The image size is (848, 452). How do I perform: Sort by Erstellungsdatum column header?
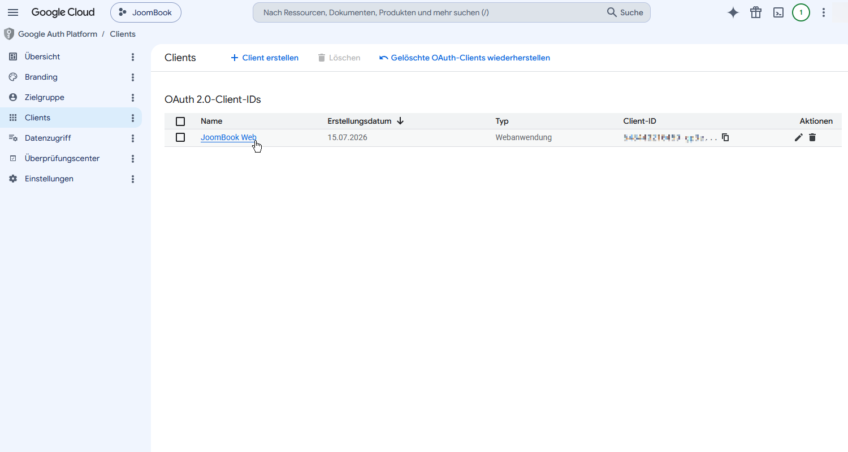click(x=360, y=121)
